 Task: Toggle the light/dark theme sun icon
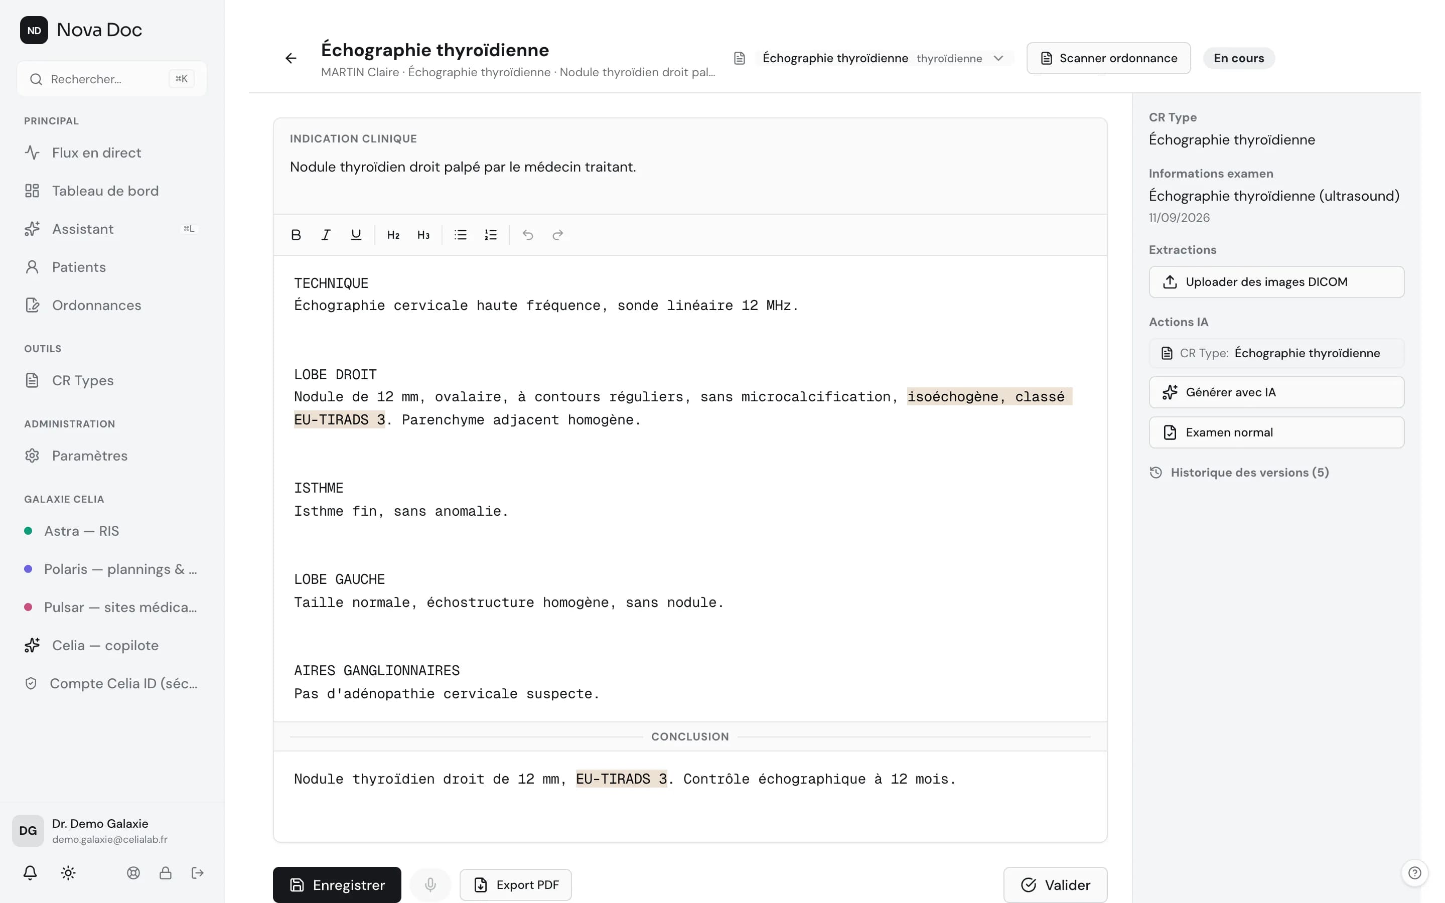click(68, 872)
